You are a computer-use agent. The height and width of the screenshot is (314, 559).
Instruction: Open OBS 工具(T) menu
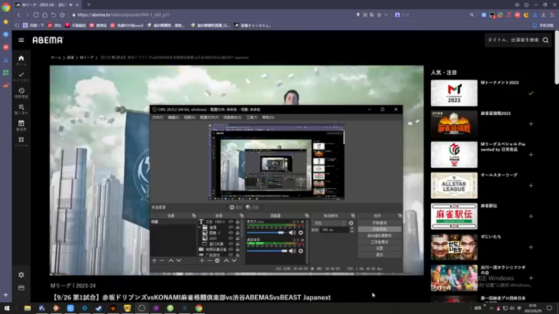(x=252, y=117)
